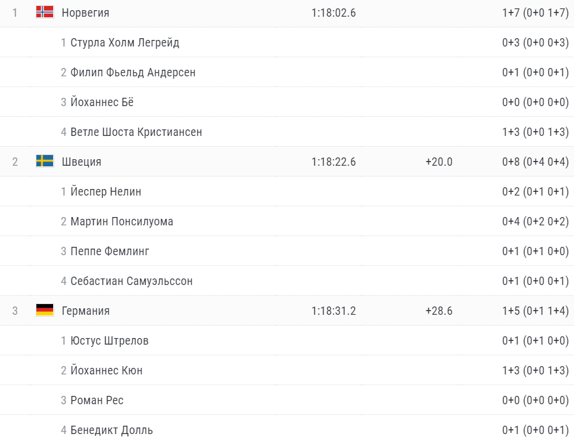Select athlete Пеппе Фемлинг

(110, 251)
